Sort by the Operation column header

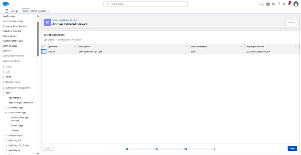pos(53,47)
